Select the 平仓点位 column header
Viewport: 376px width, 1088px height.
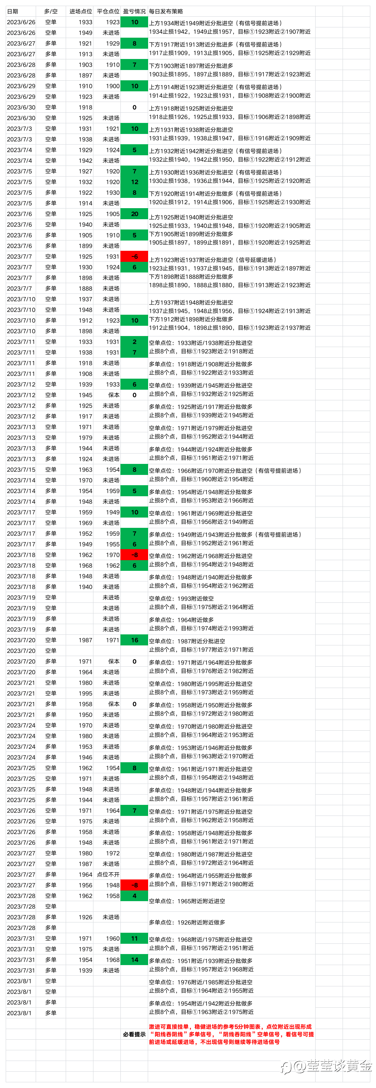click(x=107, y=11)
